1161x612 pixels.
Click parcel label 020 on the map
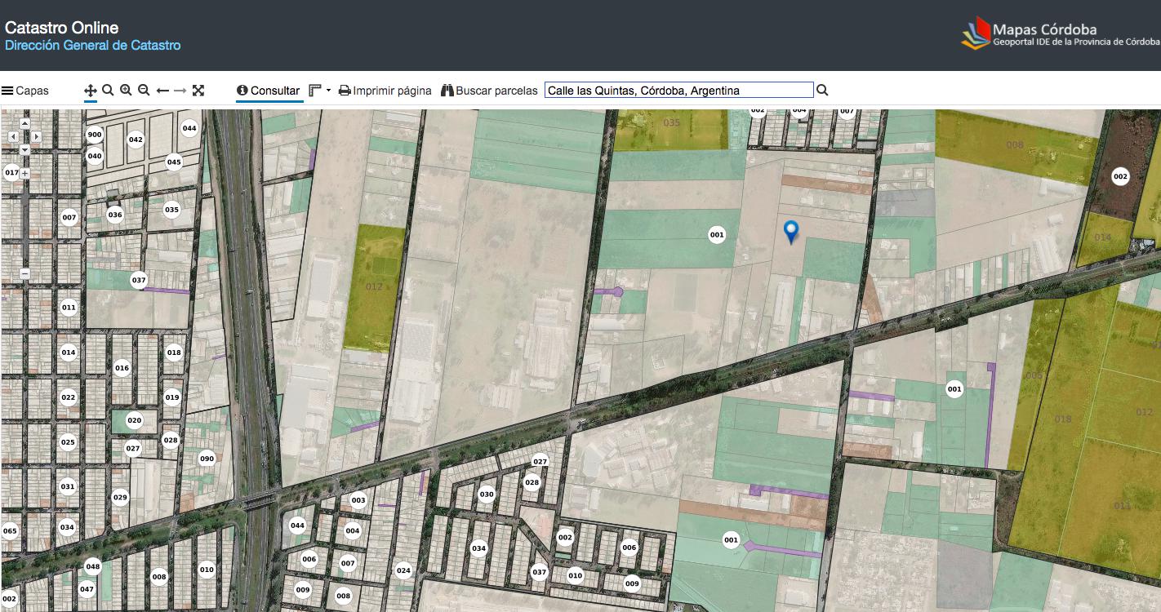(x=135, y=421)
